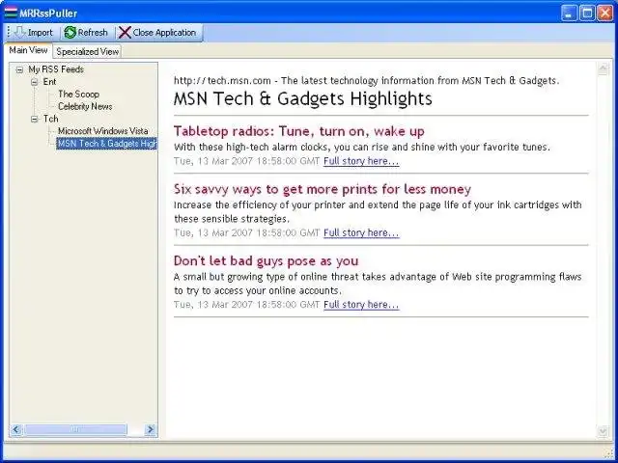Click article pane scroll up arrow
618x463 pixels.
(603, 68)
